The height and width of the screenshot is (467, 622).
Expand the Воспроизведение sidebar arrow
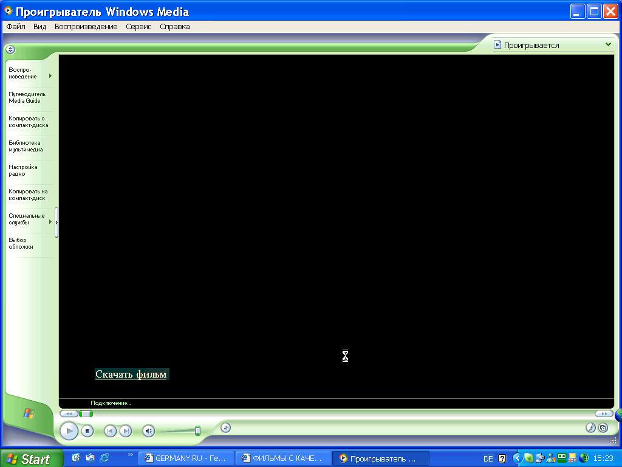click(50, 75)
